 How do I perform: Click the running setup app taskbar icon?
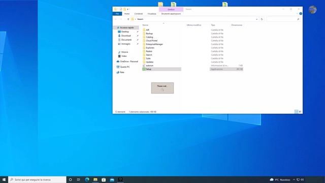coord(120,179)
